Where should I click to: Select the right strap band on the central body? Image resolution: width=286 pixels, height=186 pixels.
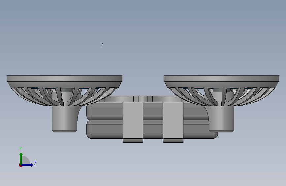tap(173, 122)
